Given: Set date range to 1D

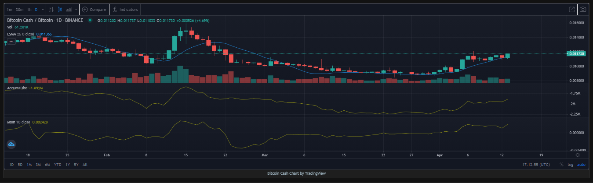Looking at the screenshot, I should pos(11,165).
